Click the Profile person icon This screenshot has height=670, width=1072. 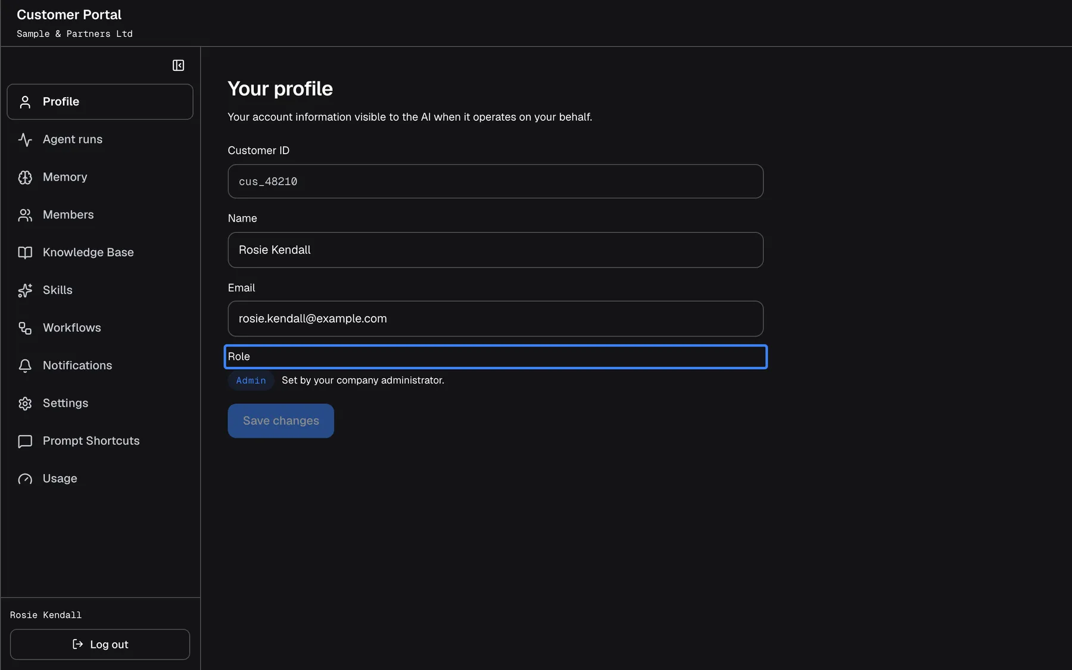[x=25, y=102]
